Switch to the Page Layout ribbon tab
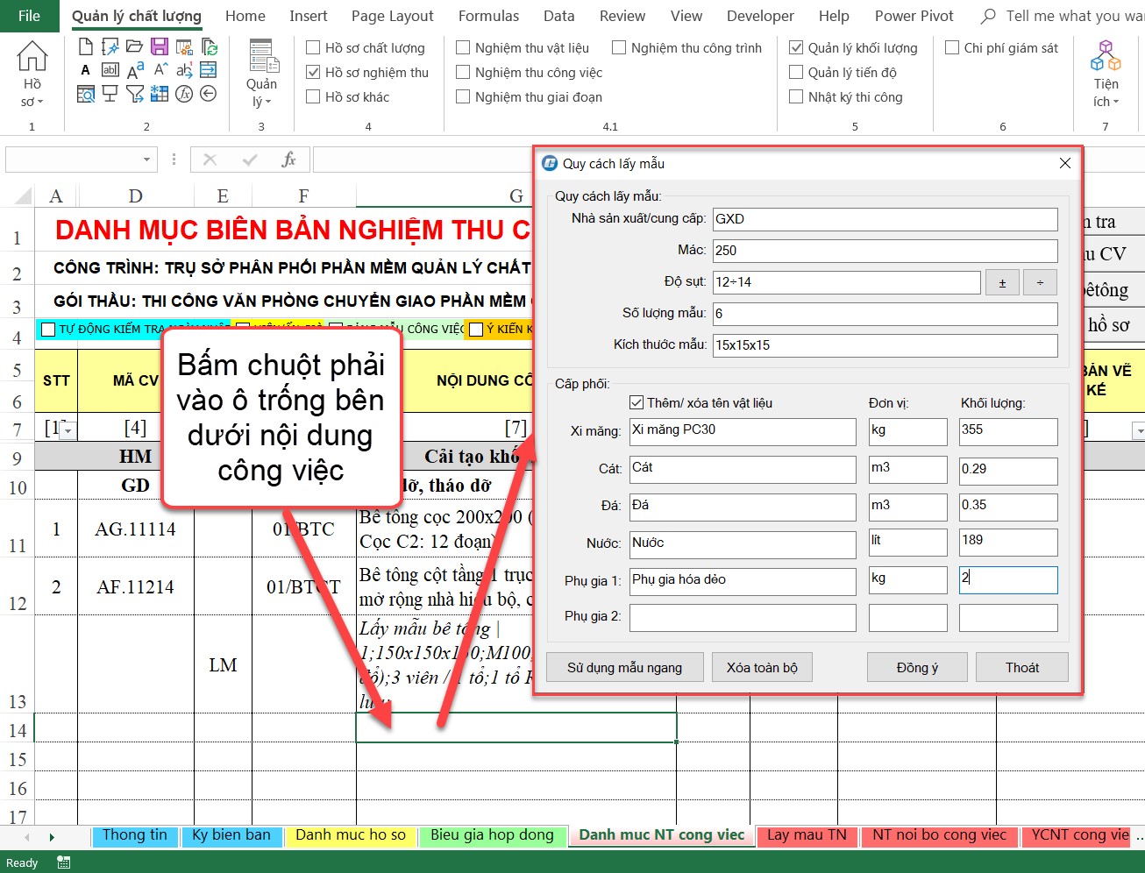This screenshot has width=1145, height=873. (392, 16)
